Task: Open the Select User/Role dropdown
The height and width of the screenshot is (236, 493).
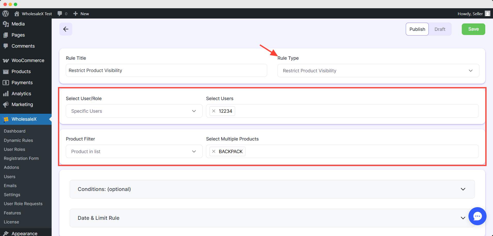Action: [134, 111]
